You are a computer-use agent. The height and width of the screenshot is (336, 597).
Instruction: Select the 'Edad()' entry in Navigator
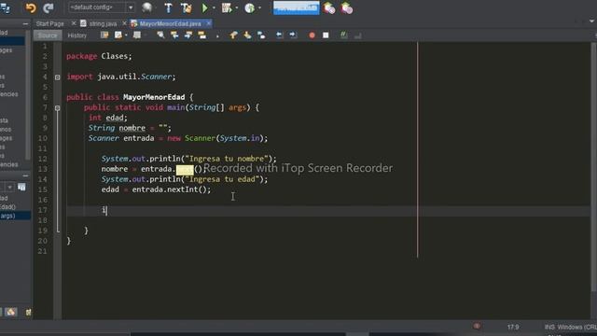(x=7, y=207)
